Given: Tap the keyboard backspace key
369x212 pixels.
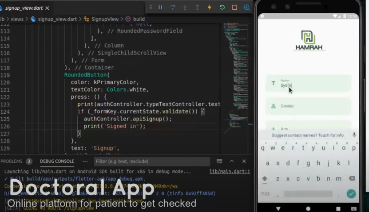Looking at the screenshot, I should [x=352, y=178].
